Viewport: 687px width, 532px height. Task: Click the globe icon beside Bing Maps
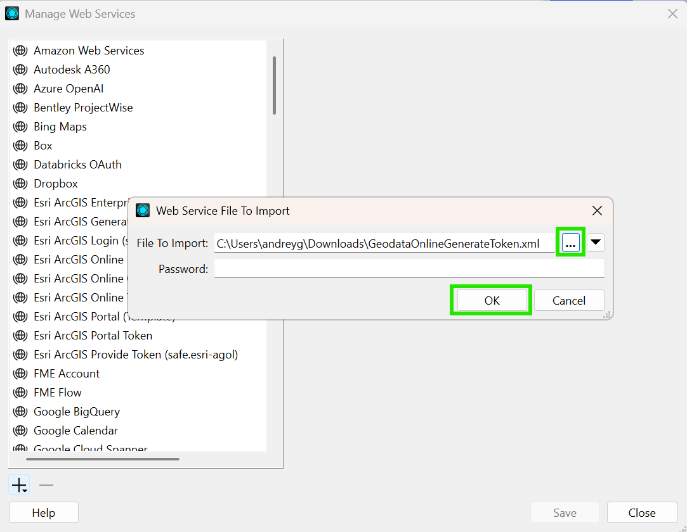click(x=20, y=127)
